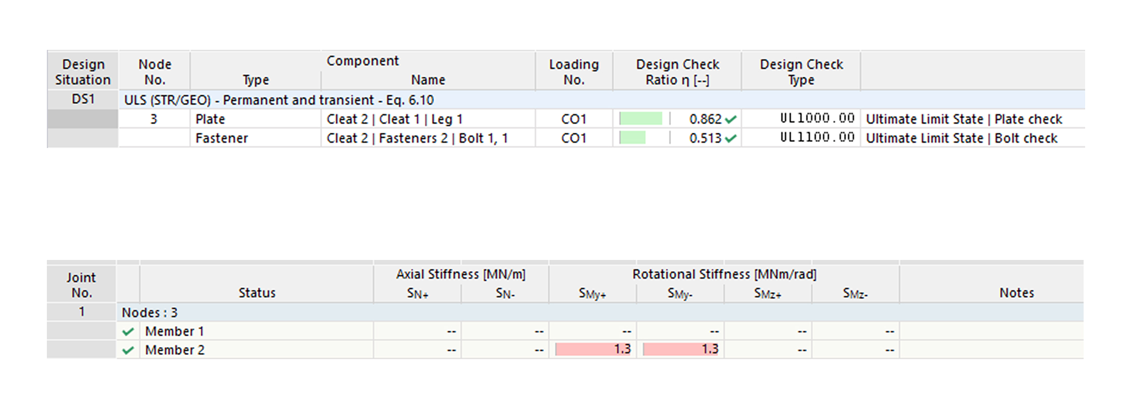Click green ratio bar for Plate row
This screenshot has height=409, width=1132.
(x=640, y=119)
